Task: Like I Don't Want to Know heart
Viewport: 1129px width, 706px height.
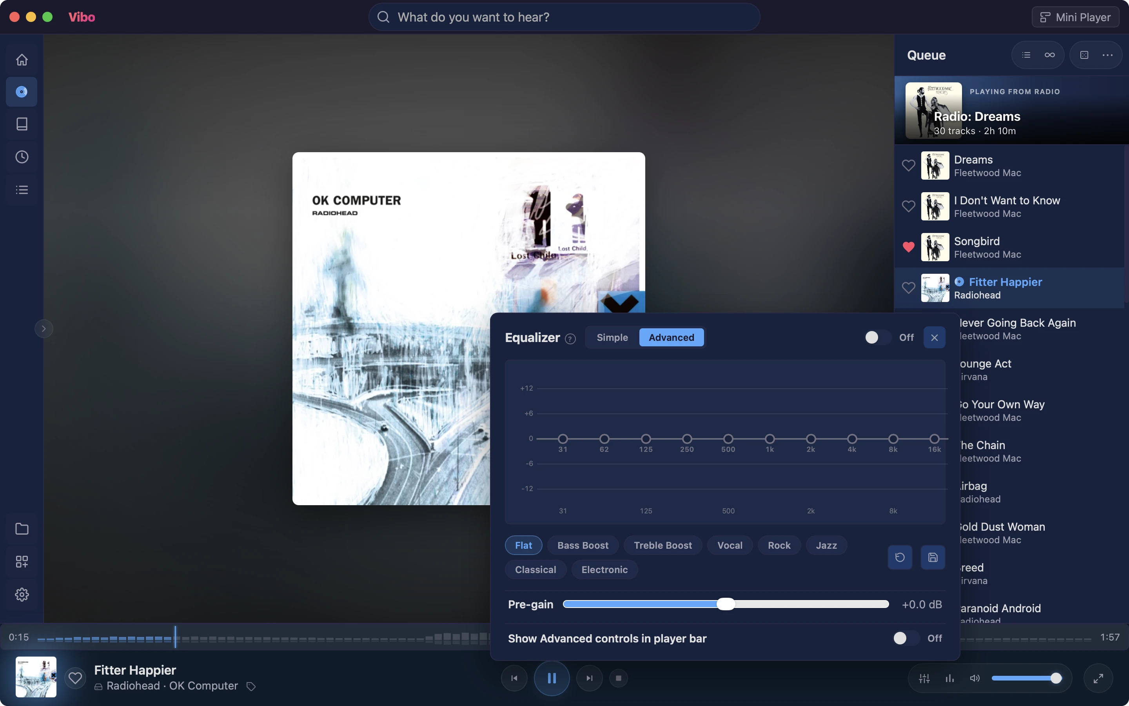Action: coord(908,206)
